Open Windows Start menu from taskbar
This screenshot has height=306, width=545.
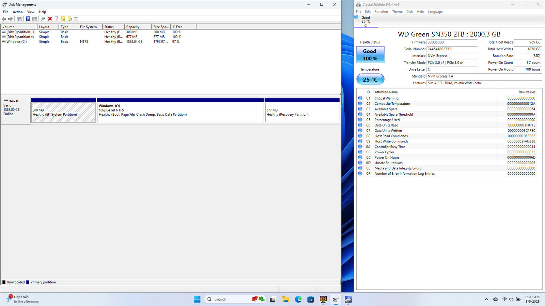[197, 299]
